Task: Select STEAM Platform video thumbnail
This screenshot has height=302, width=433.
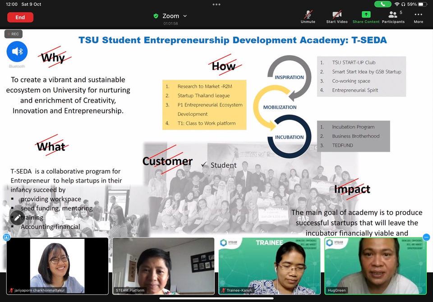Action: point(163,266)
